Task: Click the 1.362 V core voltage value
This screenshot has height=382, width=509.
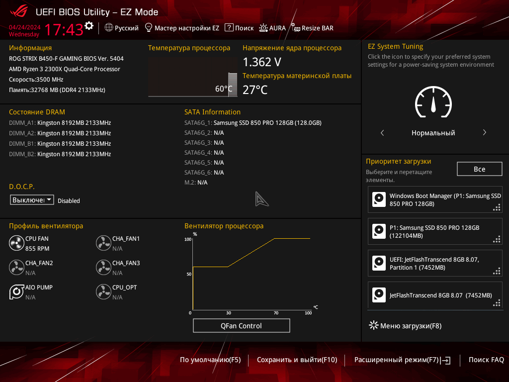Action: click(262, 62)
